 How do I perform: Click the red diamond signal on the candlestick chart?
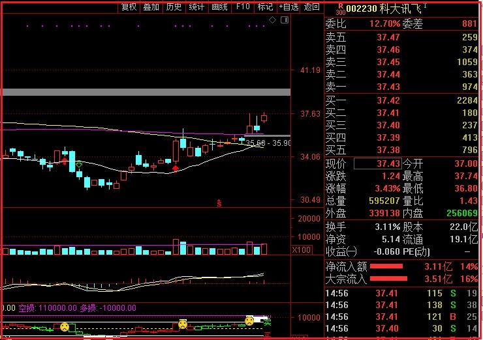click(175, 169)
